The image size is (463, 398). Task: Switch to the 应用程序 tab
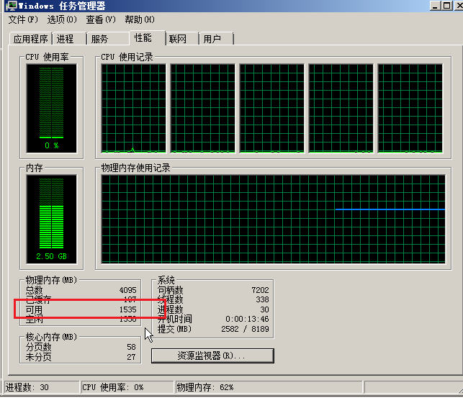31,39
